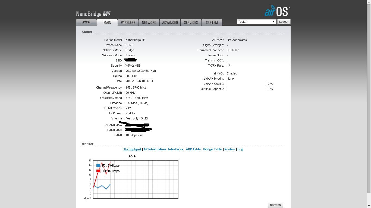Click the airOS logo
This screenshot has height=208, width=371.
pos(277,11)
